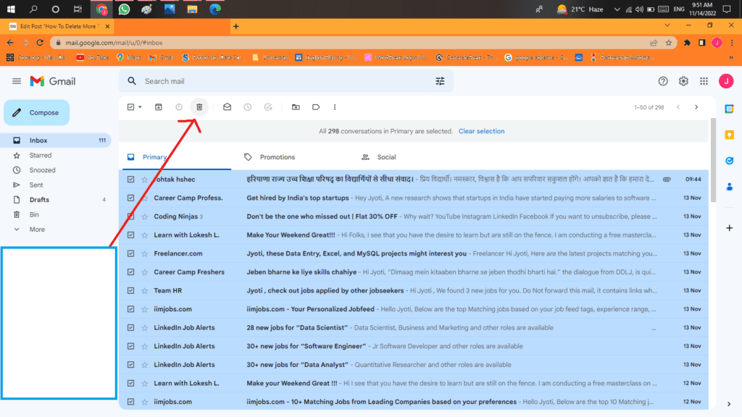
Task: Switch to the Primary tab
Action: tap(175, 157)
